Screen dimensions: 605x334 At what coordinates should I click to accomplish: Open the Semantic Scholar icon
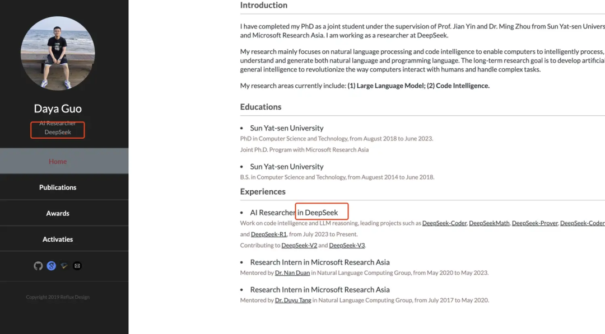point(64,266)
